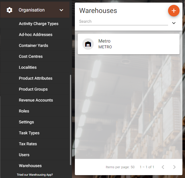Select Warehouses in the sidebar
Viewport: 185px width, 178px height.
[x=30, y=166]
